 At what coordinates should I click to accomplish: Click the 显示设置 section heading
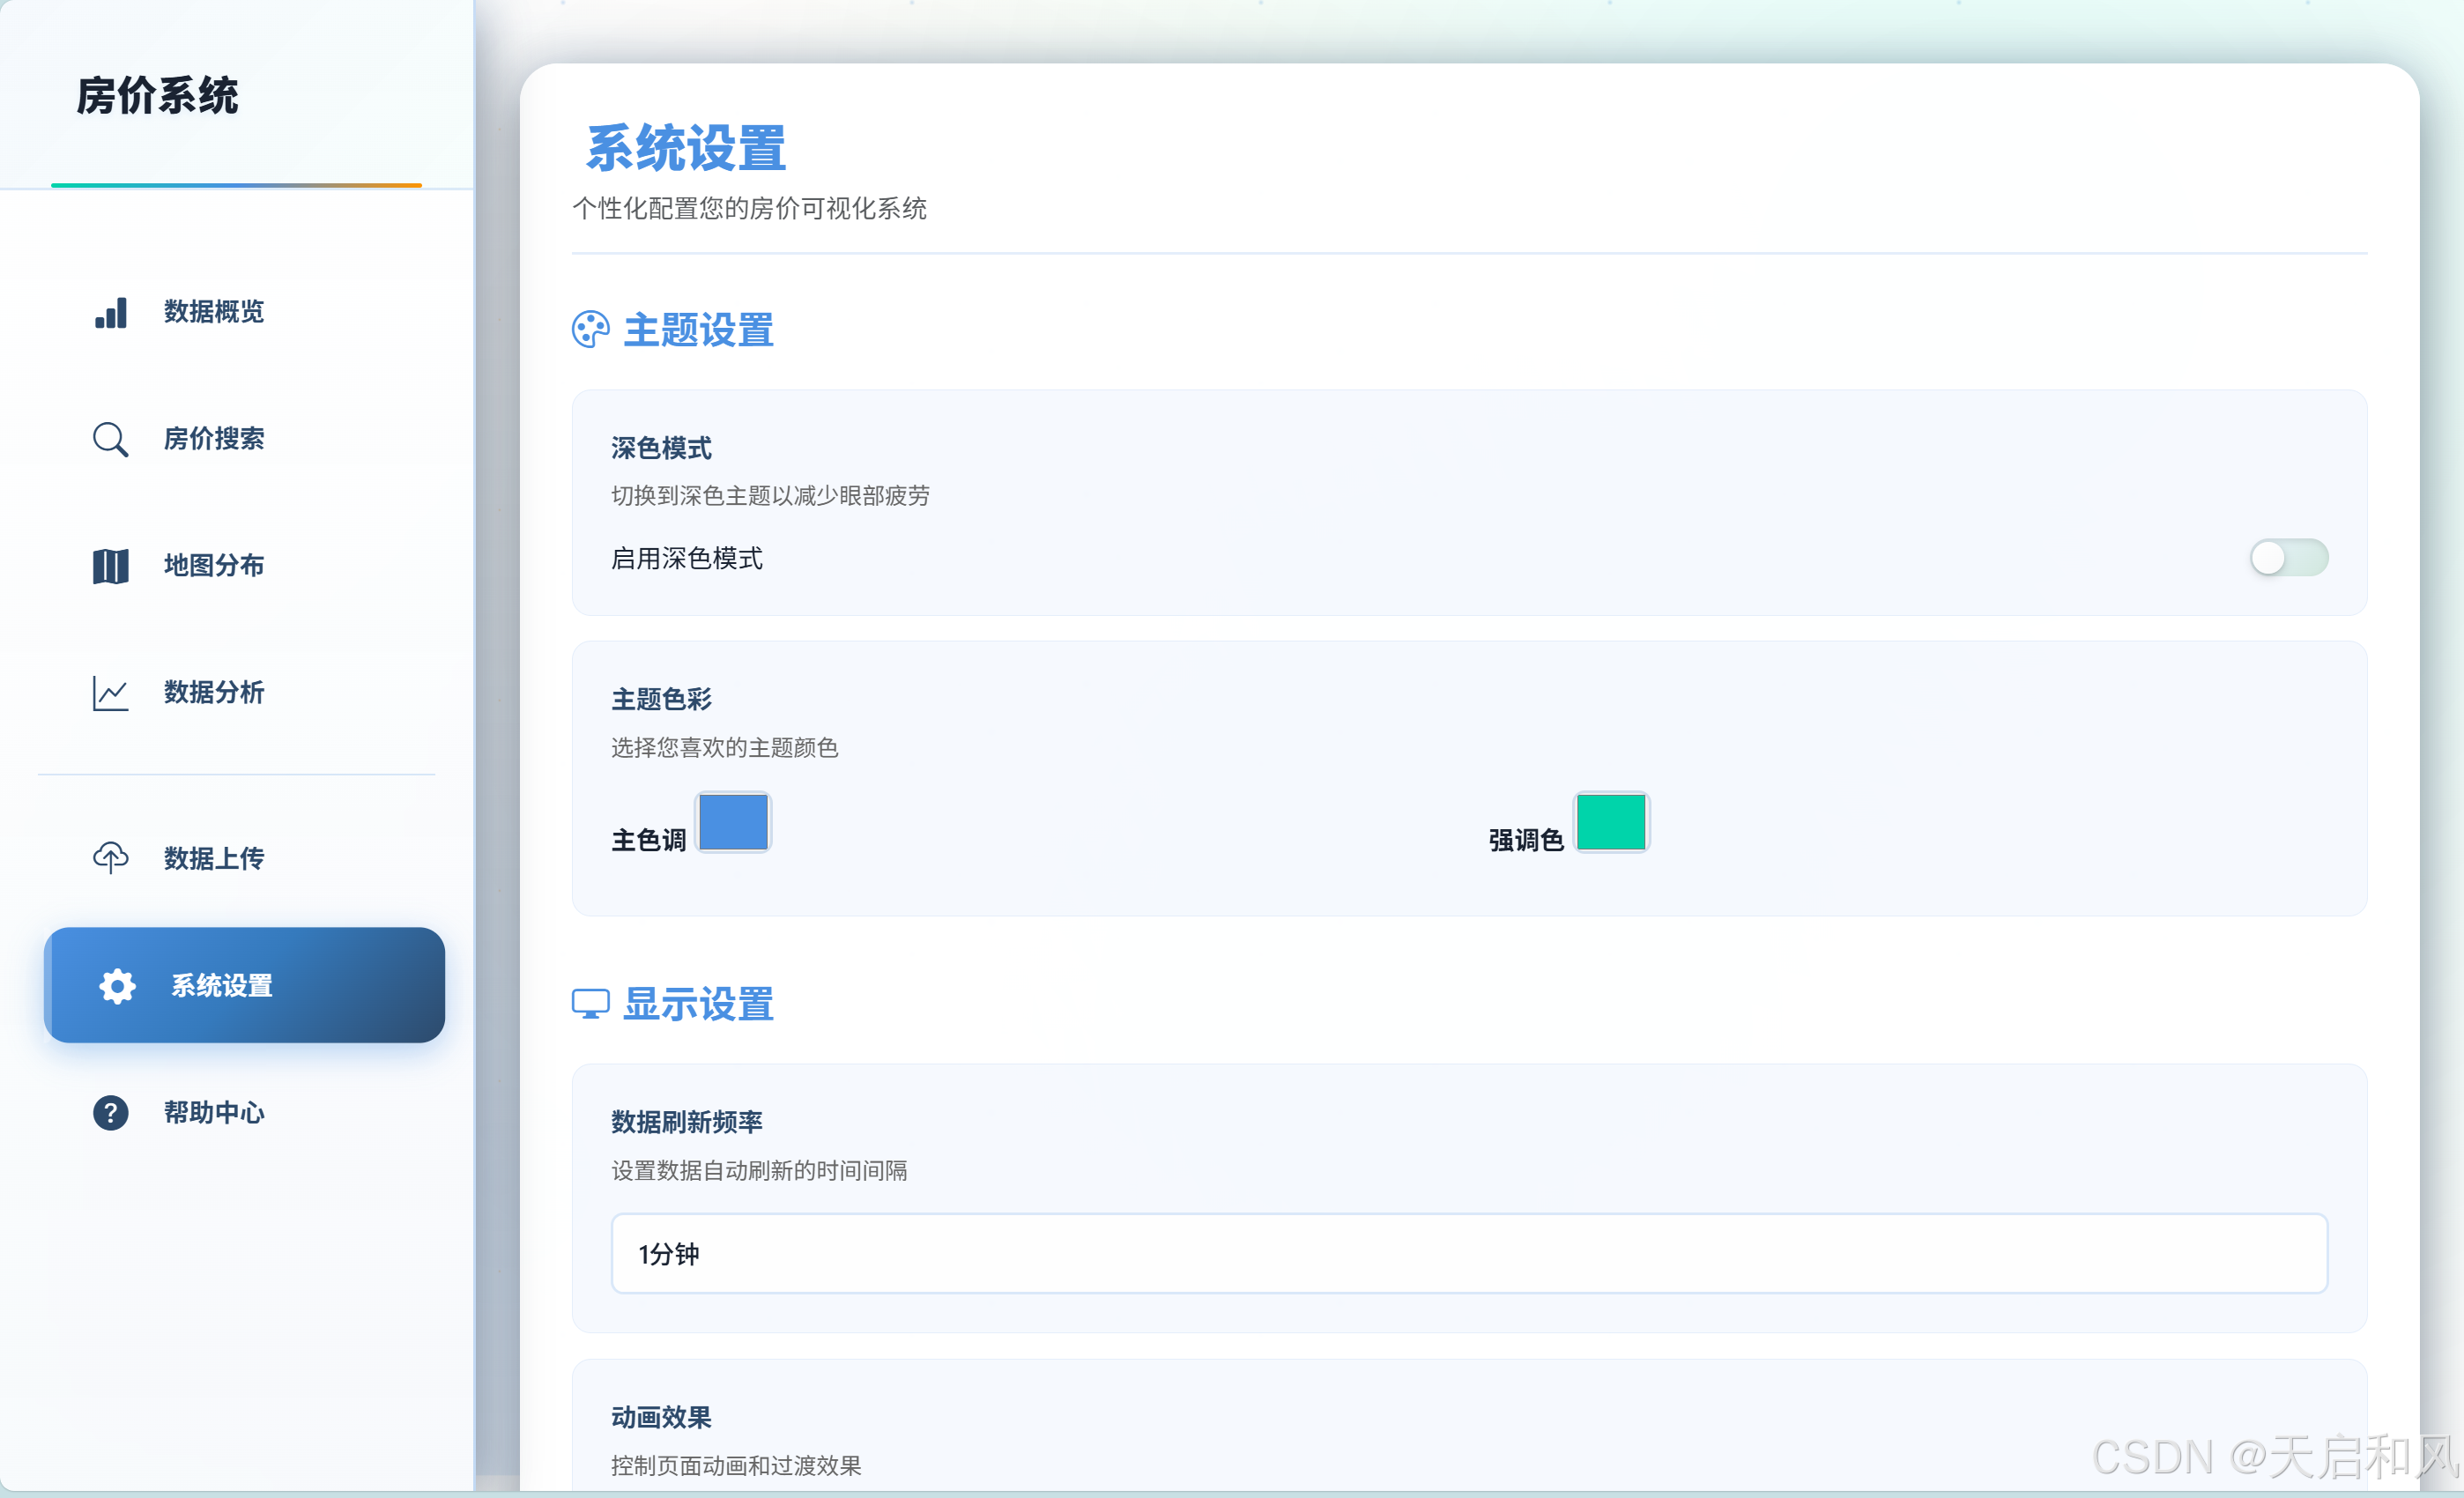699,1004
